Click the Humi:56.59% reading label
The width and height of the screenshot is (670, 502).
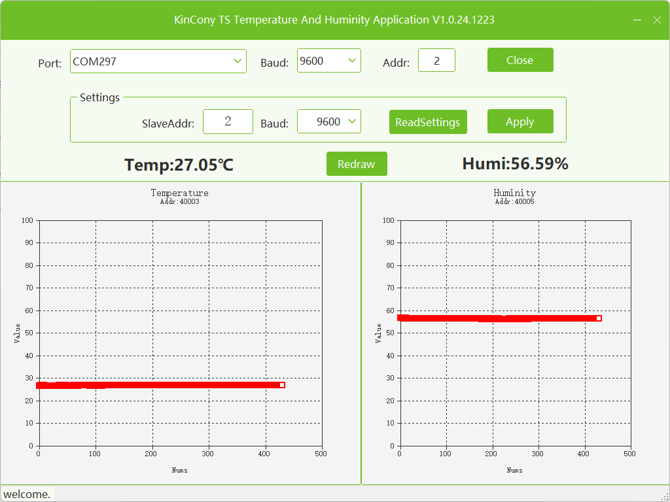tap(516, 163)
